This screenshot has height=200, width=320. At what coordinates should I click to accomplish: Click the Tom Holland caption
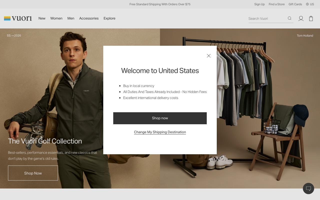(x=305, y=35)
